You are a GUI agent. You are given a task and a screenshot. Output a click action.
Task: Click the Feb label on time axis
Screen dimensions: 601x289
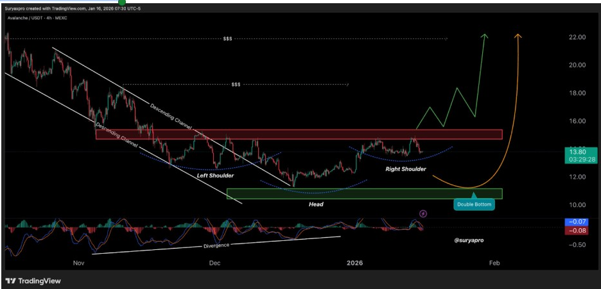click(x=495, y=263)
